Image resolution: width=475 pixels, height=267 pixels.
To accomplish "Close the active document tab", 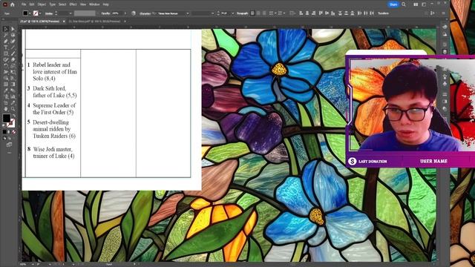I will (x=64, y=22).
